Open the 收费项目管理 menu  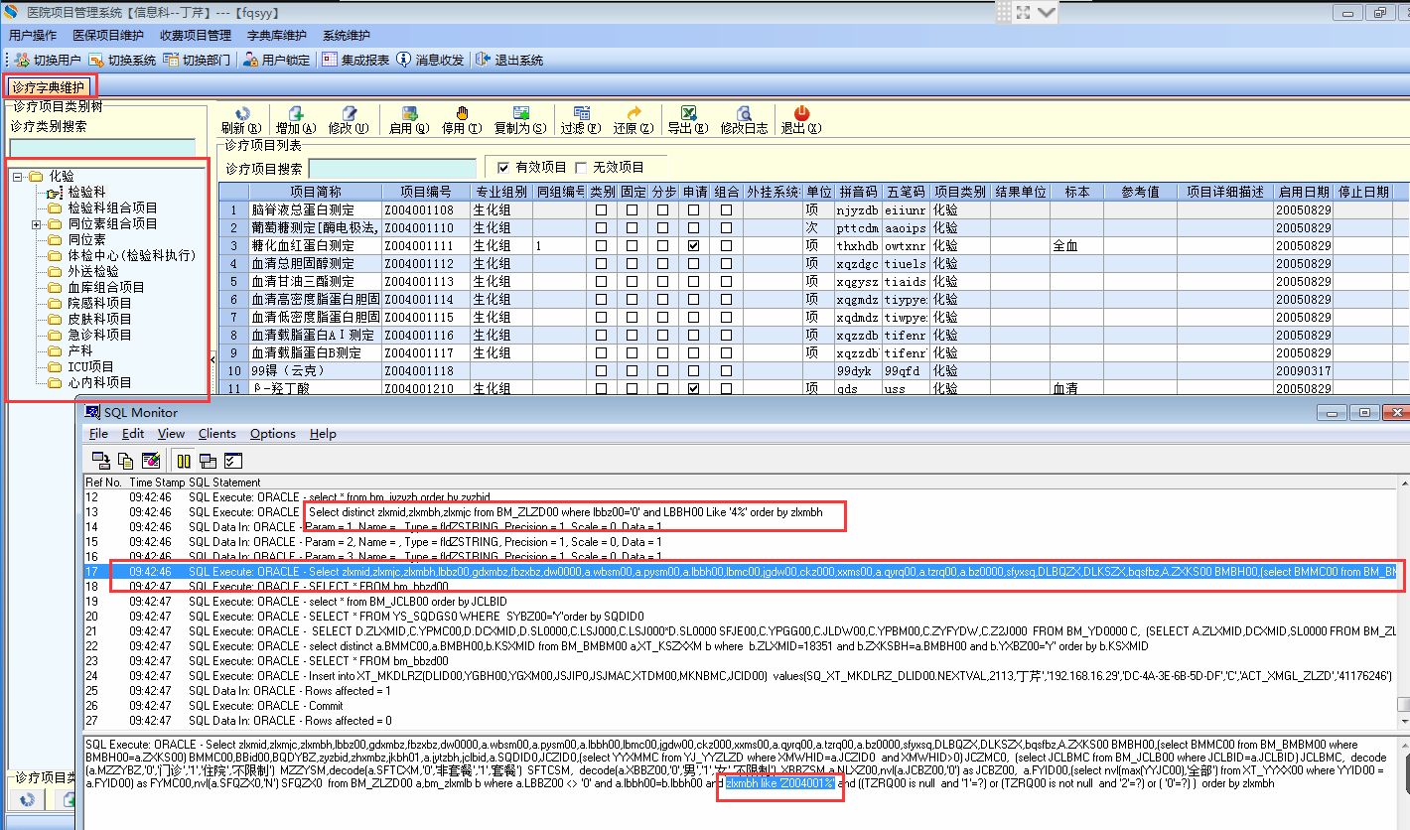[x=196, y=36]
